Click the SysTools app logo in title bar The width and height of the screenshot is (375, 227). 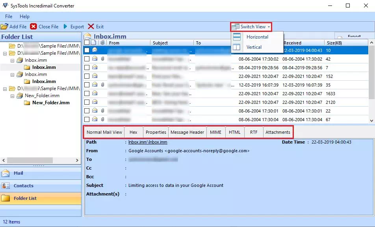5,5
